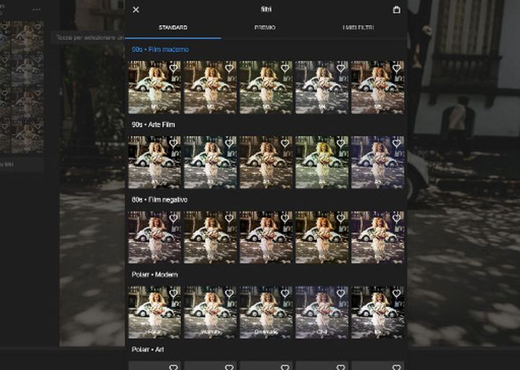This screenshot has width=520, height=370.
Task: Apply first filter in 90s Film moderno row
Action: coord(154,87)
